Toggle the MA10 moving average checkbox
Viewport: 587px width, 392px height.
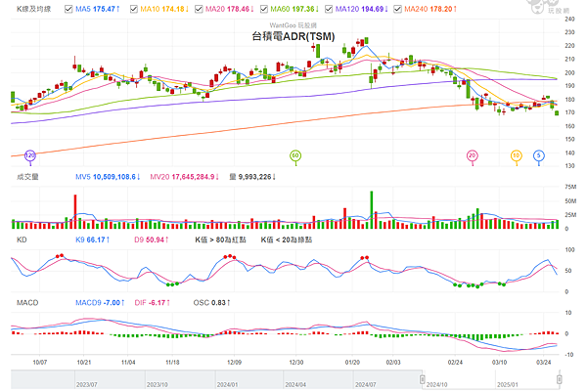click(134, 9)
